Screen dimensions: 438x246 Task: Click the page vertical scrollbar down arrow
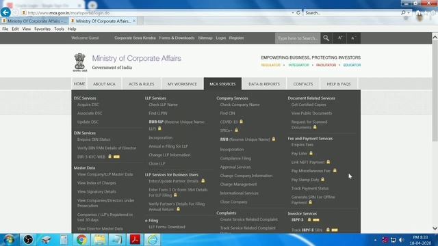[x=435, y=228]
